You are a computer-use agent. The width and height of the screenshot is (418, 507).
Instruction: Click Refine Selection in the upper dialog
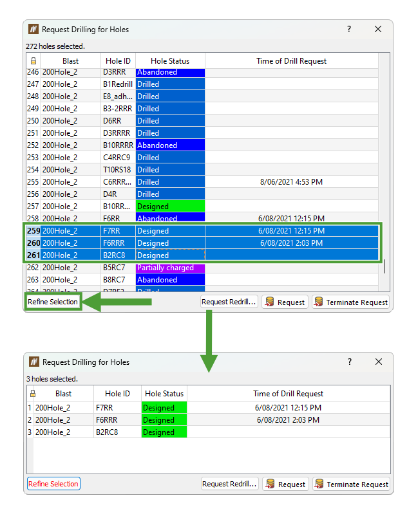(53, 302)
